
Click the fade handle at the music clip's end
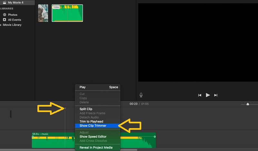click(x=155, y=137)
